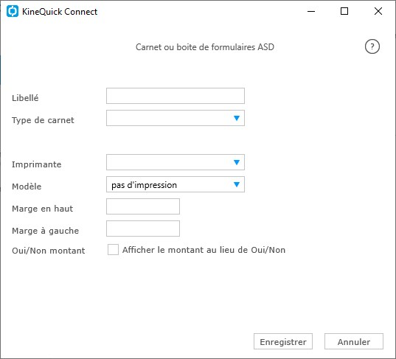Image resolution: width=396 pixels, height=359 pixels.
Task: Click the 'KineQuick Connect' title bar text
Action: pos(60,12)
